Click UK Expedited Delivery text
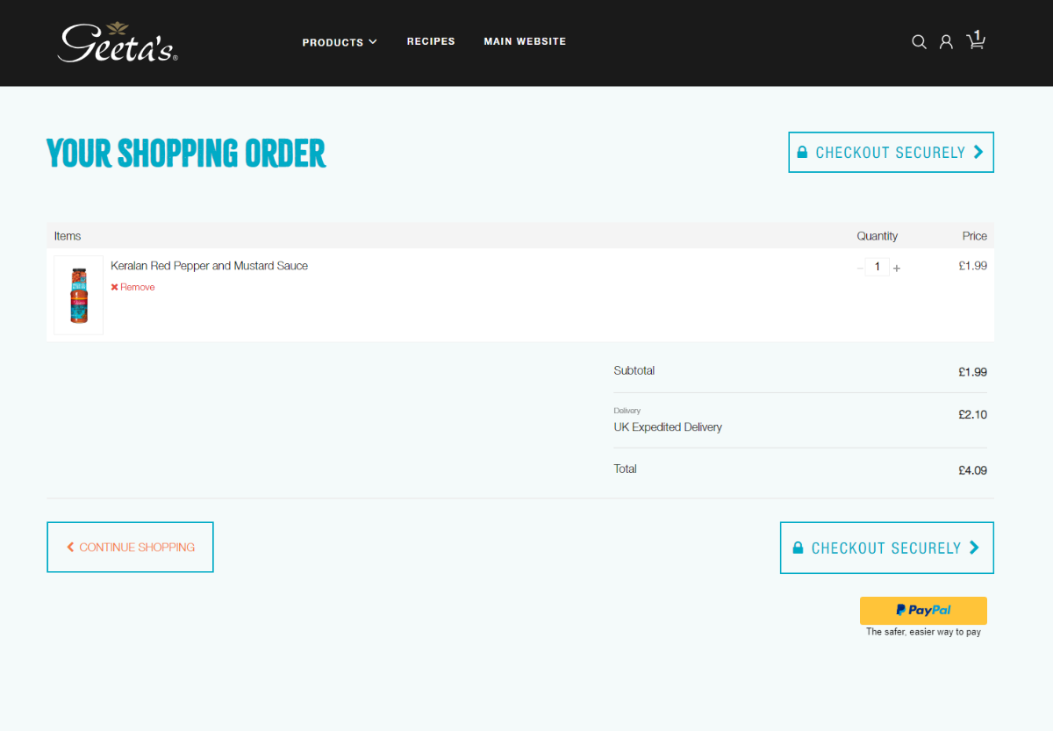 click(668, 427)
